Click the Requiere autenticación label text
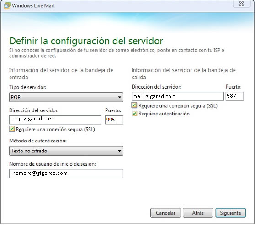The width and height of the screenshot is (255, 225). point(164,114)
